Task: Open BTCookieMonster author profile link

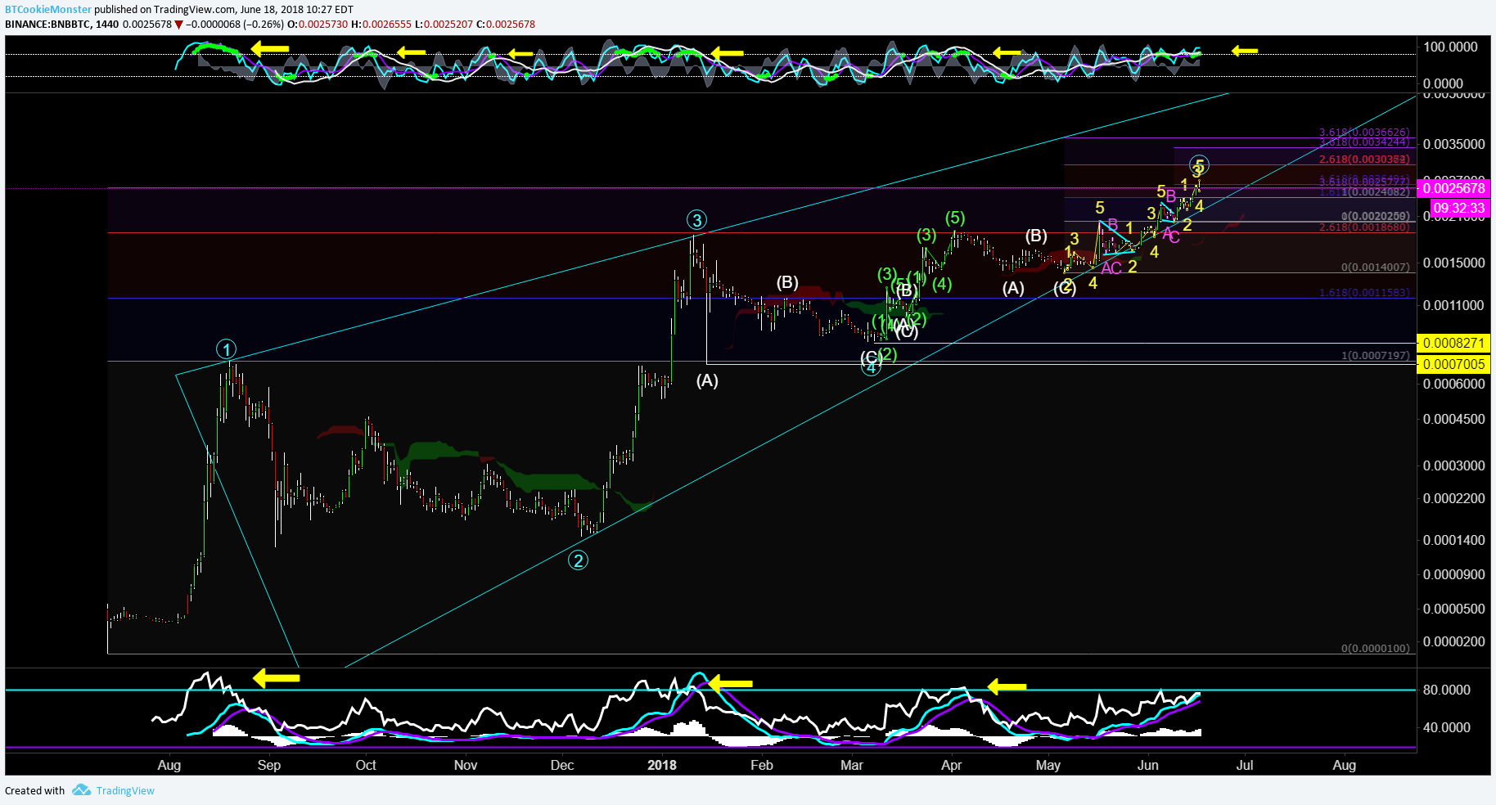Action: coord(48,10)
